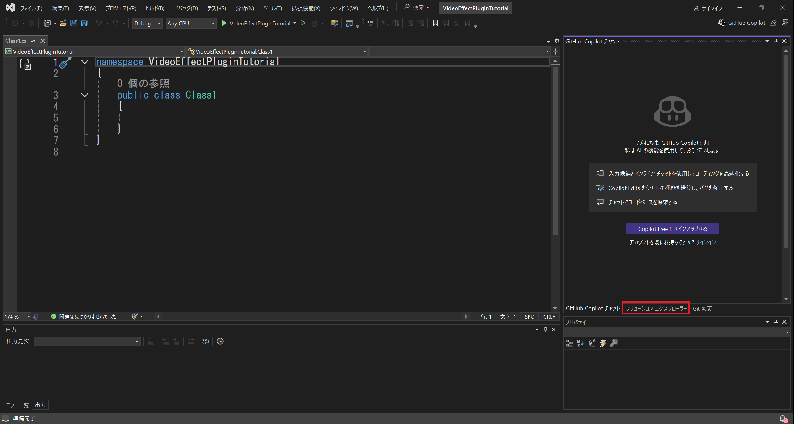Click the Start Without Debugging play icon
This screenshot has height=424, width=794.
click(x=303, y=23)
